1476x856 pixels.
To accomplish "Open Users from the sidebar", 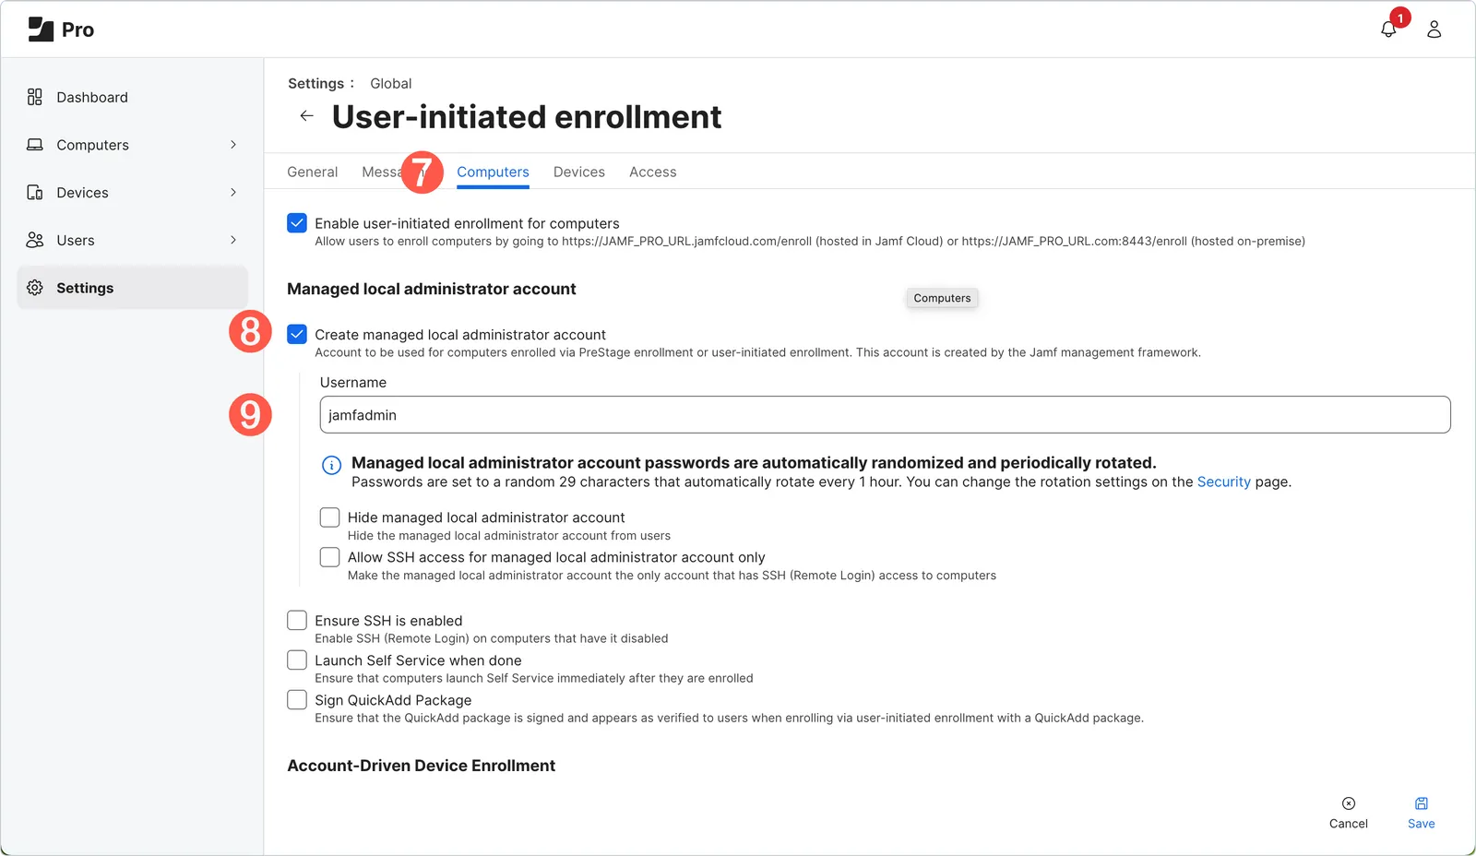I will pyautogui.click(x=75, y=240).
